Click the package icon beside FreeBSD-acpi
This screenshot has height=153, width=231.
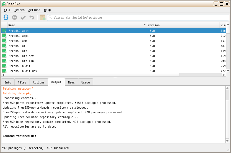click(x=4, y=36)
